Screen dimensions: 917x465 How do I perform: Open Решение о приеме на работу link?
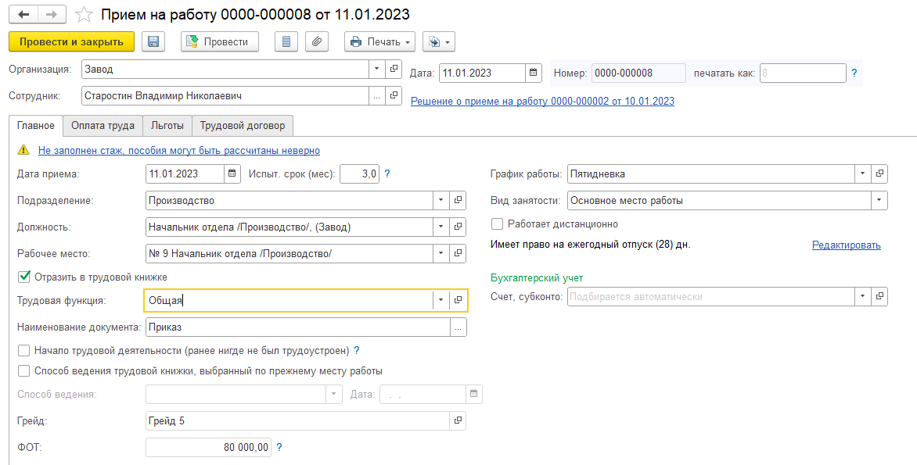[542, 101]
